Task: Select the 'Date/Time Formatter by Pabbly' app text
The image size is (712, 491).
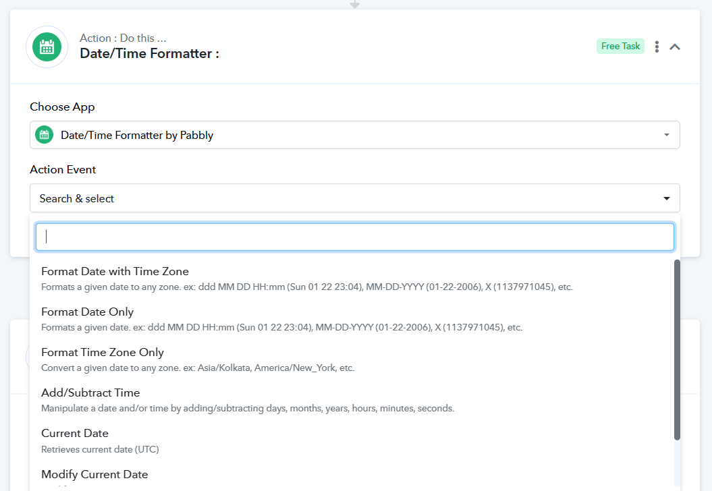Action: pos(137,135)
